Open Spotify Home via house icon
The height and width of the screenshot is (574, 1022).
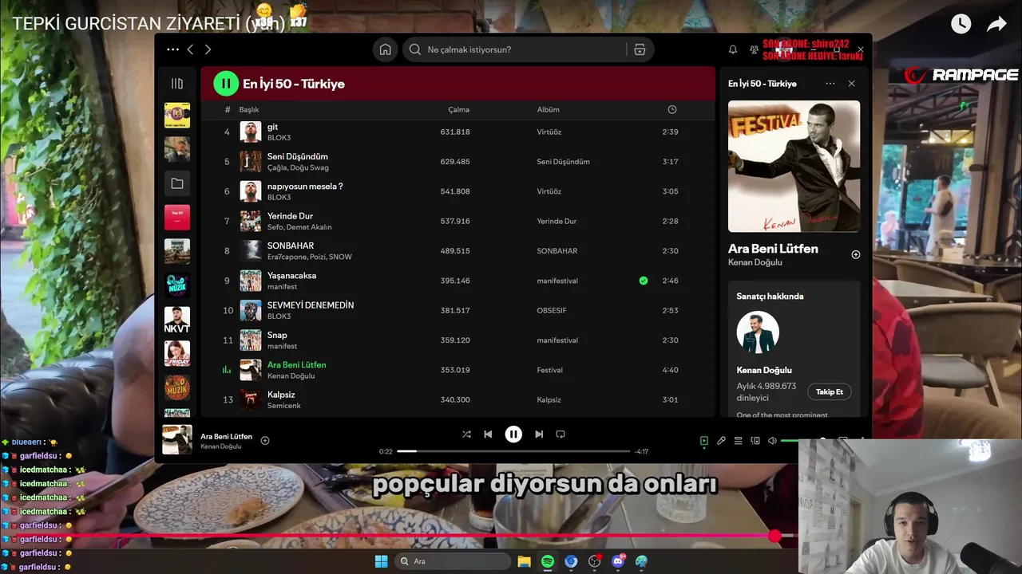pos(385,49)
